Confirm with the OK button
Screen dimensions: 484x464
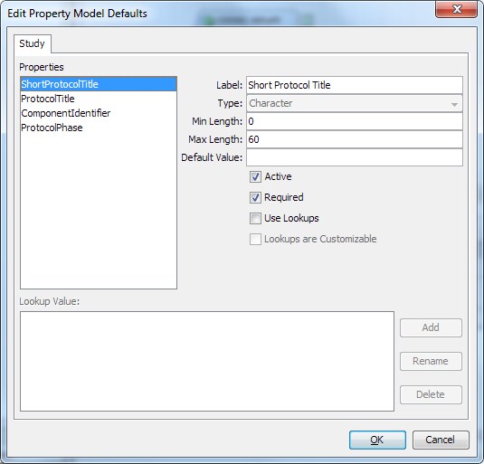(377, 440)
